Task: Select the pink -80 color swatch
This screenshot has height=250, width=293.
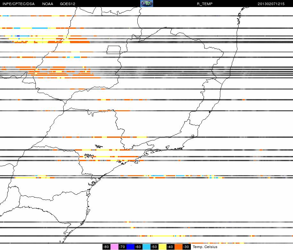Action: [x=114, y=247]
